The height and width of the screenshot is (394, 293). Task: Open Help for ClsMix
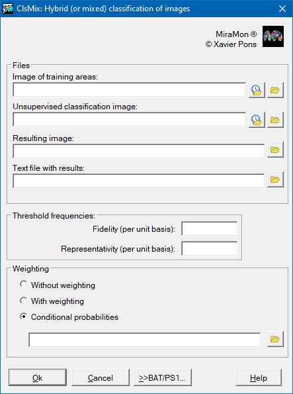click(259, 377)
